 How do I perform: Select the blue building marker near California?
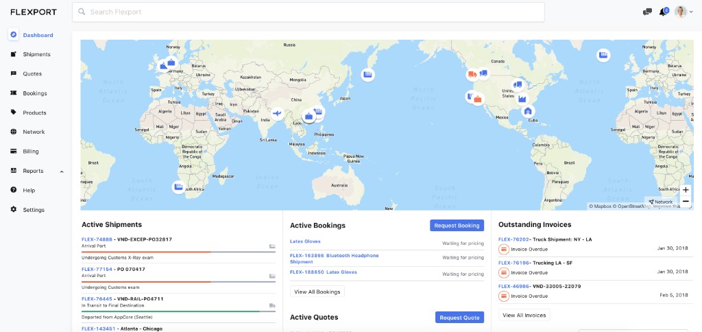(469, 96)
